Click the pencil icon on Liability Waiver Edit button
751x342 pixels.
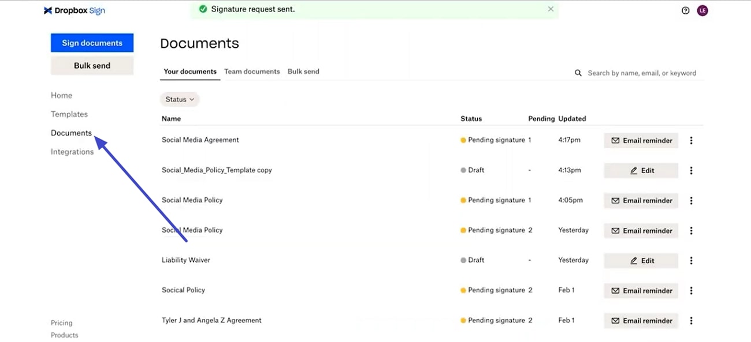tap(634, 260)
